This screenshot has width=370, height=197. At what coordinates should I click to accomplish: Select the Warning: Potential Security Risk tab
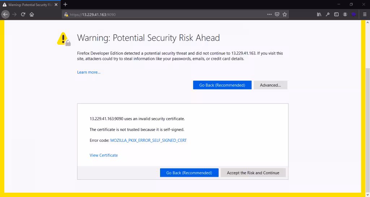30,5
